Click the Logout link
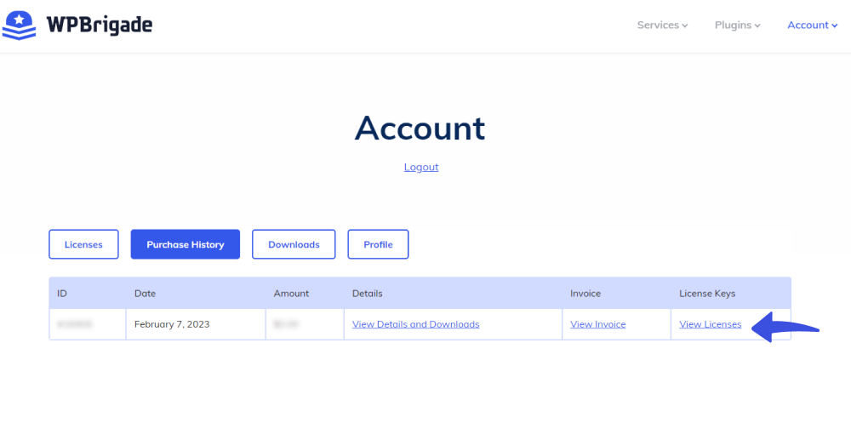 [421, 167]
